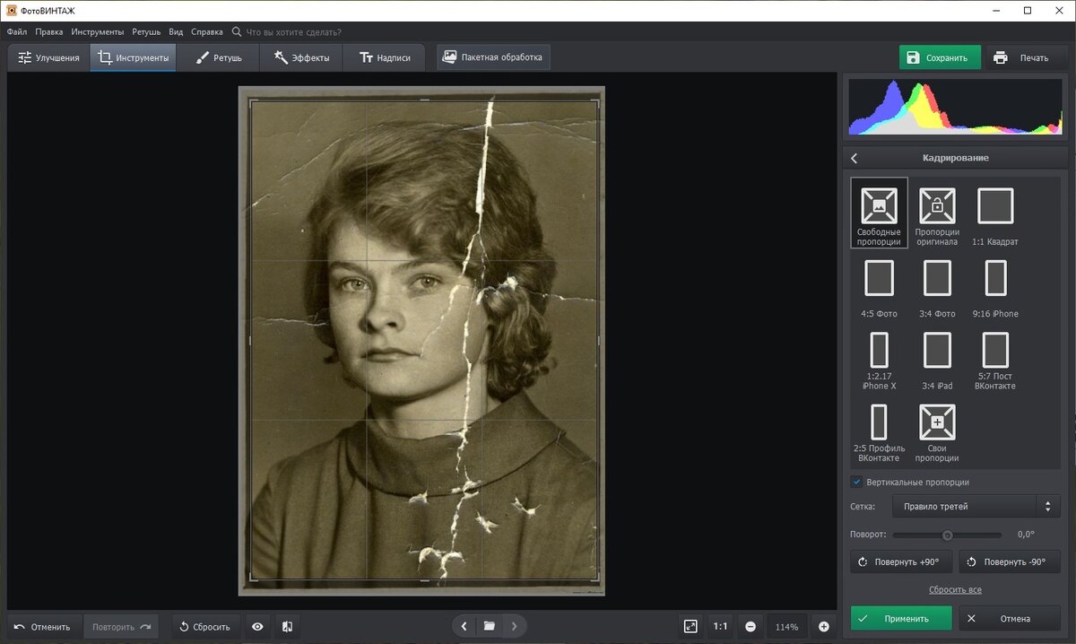The width and height of the screenshot is (1076, 644).
Task: Open the Файл menu
Action: (x=15, y=30)
